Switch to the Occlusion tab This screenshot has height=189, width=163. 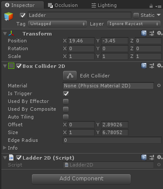(x=63, y=5)
